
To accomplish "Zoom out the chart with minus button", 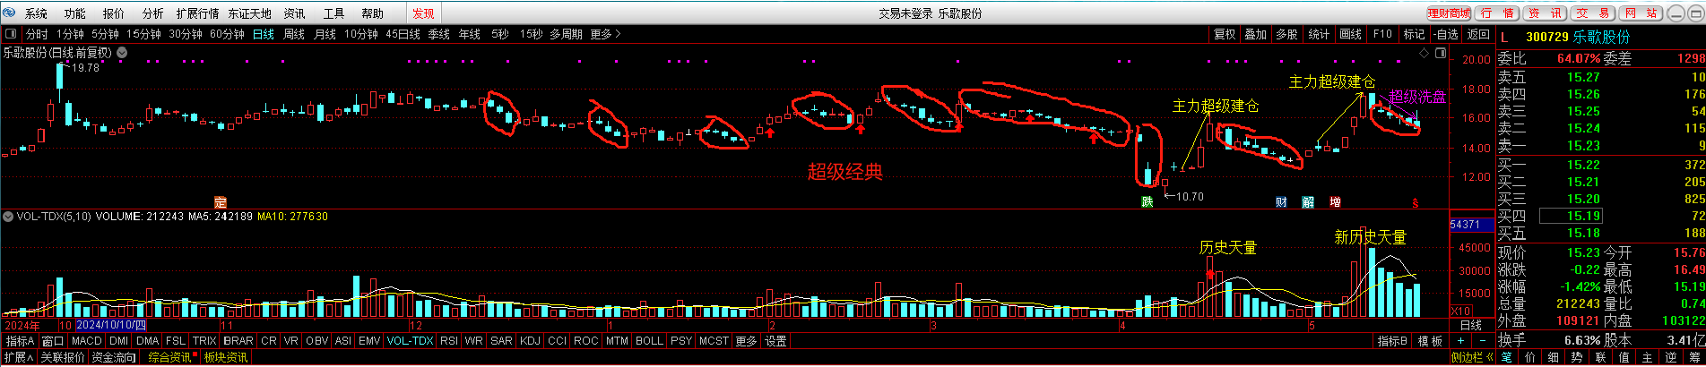I will coord(1482,341).
